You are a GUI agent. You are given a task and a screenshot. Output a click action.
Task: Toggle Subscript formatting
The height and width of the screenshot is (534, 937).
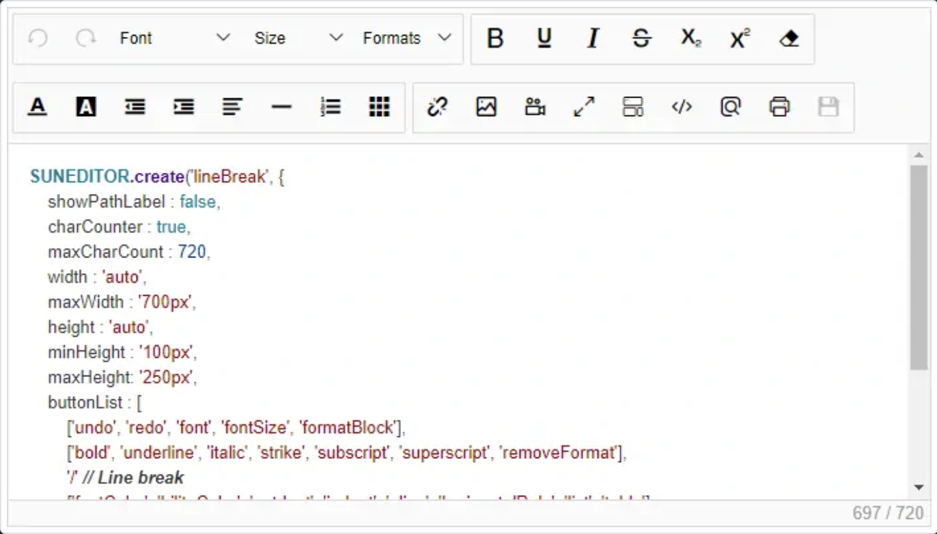pos(690,38)
